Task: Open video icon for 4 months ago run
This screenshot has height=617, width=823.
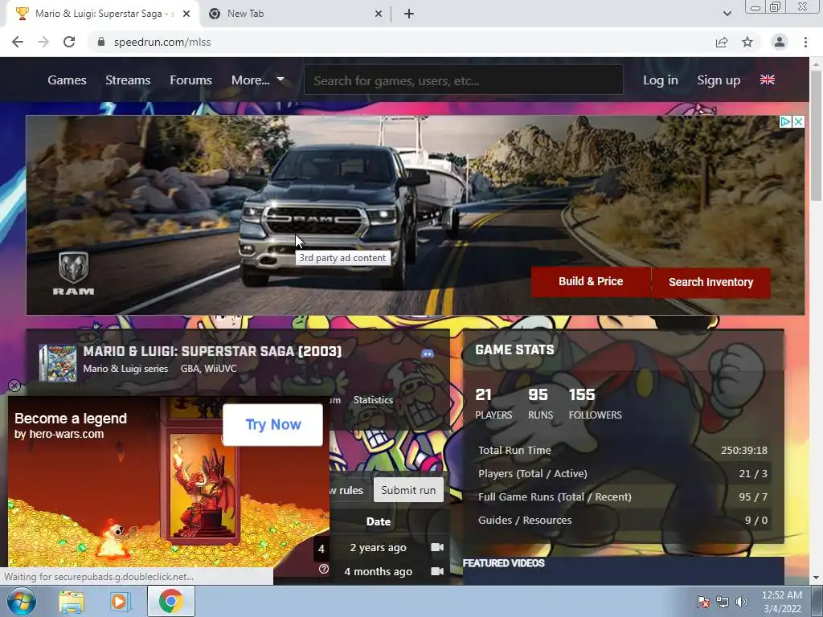Action: coord(437,571)
